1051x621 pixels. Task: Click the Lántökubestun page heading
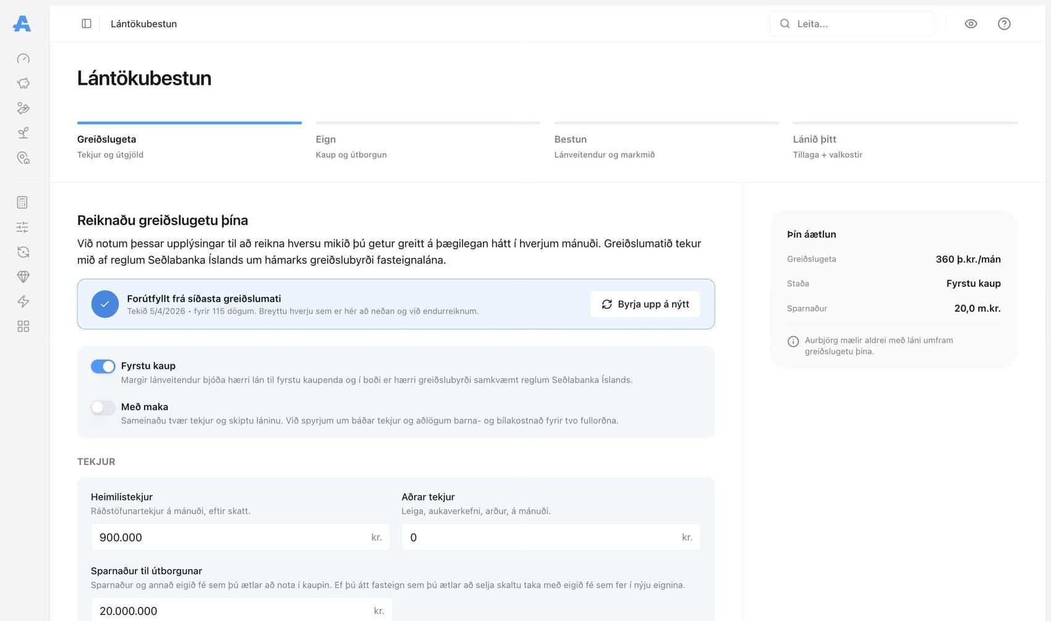[x=144, y=78]
